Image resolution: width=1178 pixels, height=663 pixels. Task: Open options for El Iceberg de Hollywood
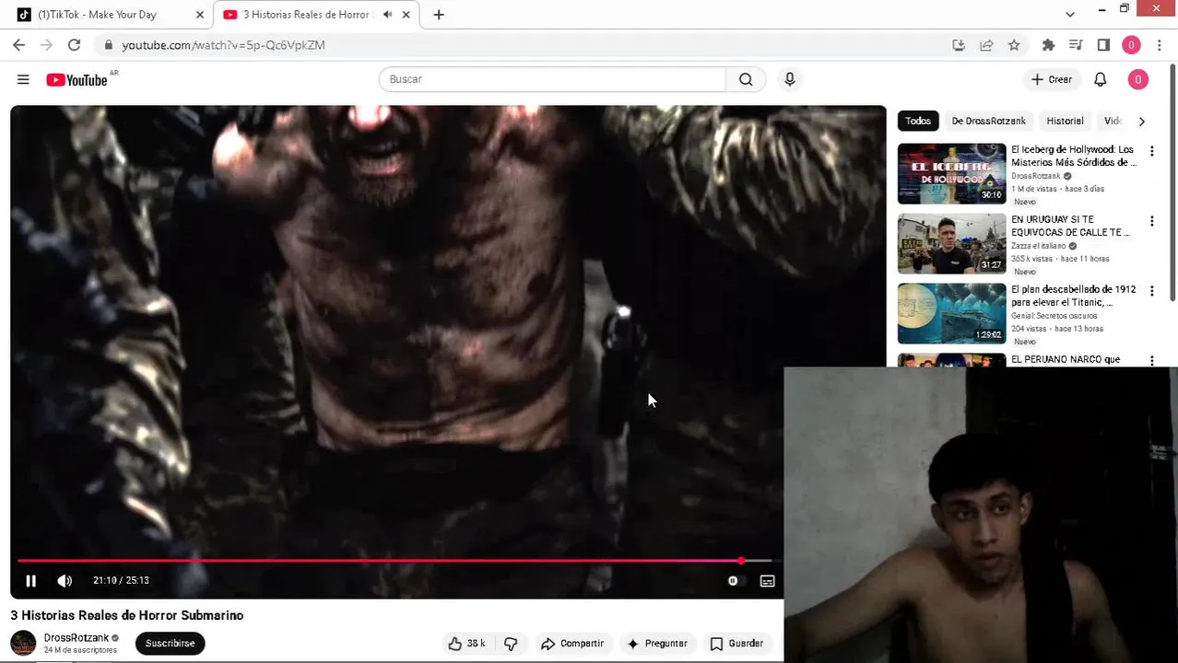(1151, 151)
